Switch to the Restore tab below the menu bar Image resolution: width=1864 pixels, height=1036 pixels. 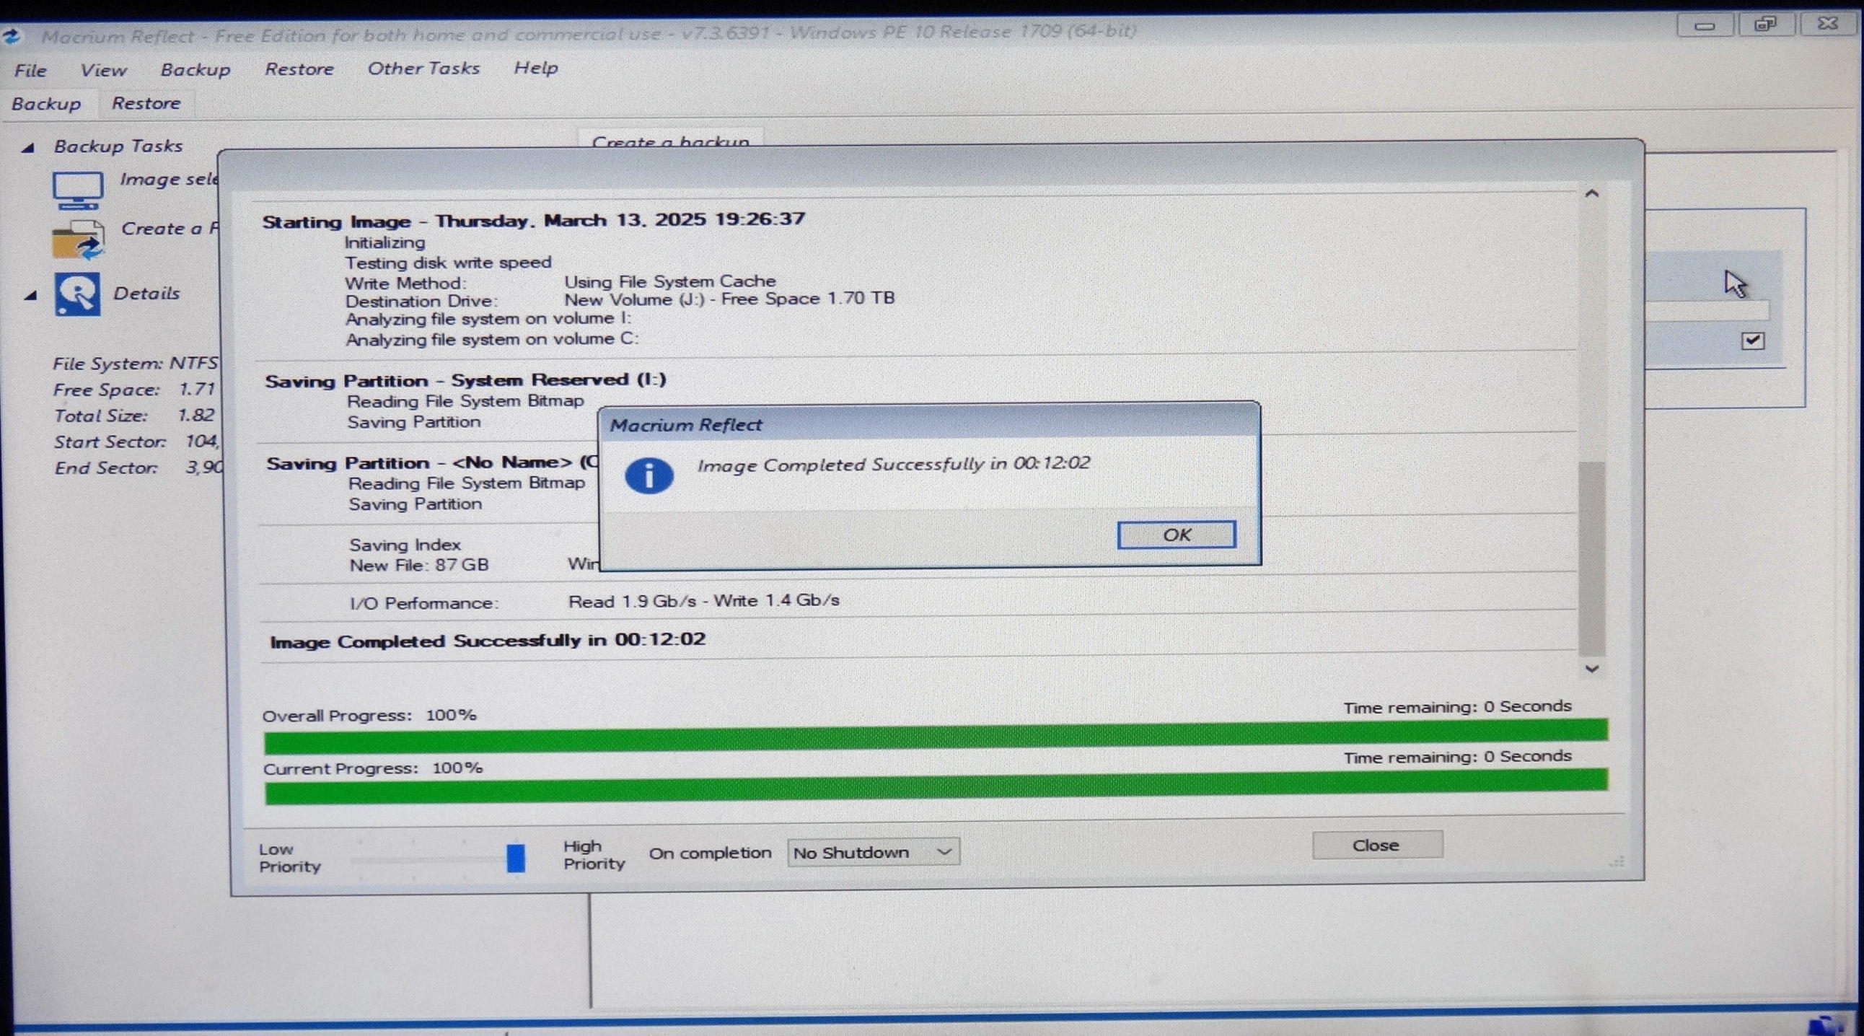(x=146, y=103)
